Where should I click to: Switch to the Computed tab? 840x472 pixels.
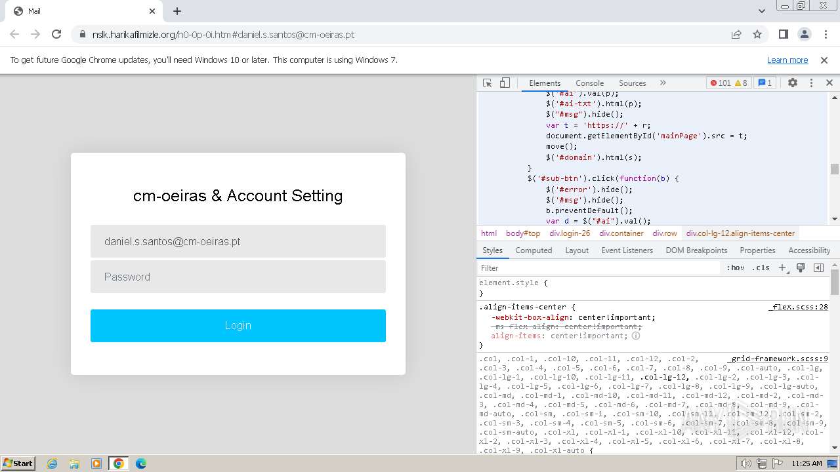point(534,250)
